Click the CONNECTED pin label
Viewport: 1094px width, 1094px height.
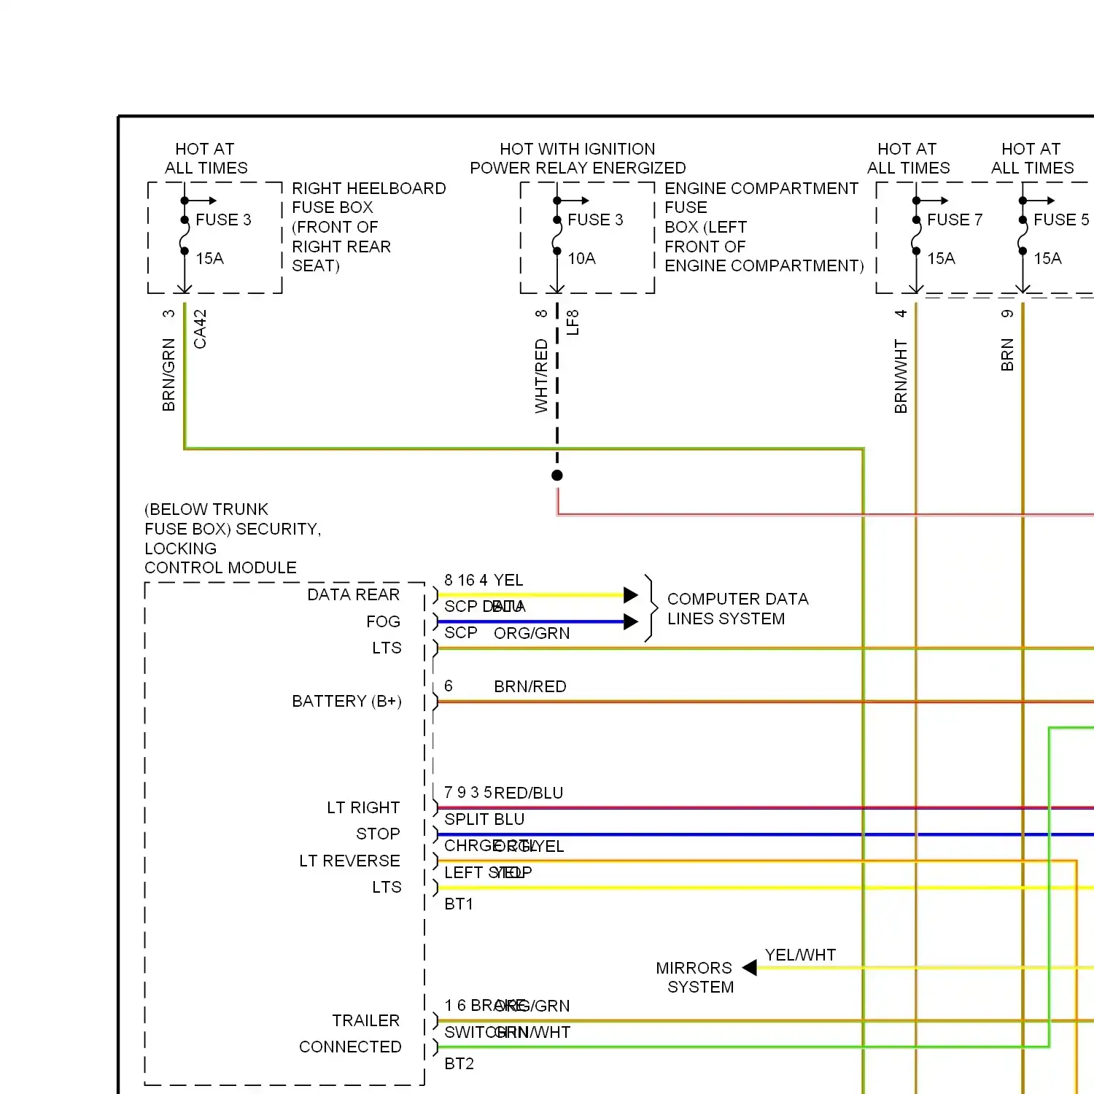pyautogui.click(x=350, y=1047)
